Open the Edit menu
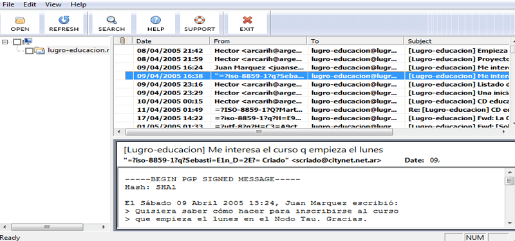 tap(30, 4)
